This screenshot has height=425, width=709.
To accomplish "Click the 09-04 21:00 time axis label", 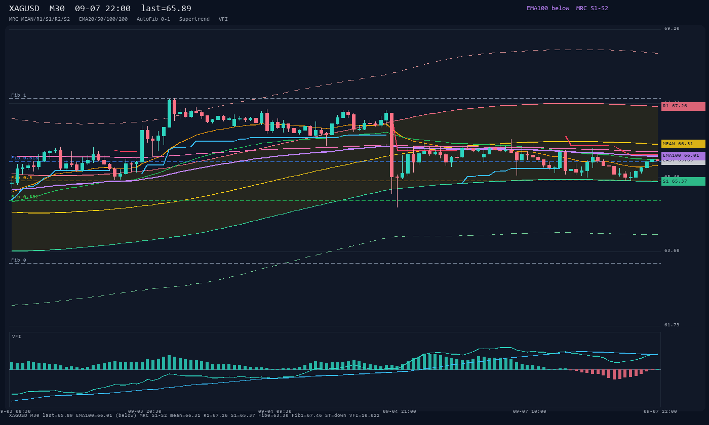I will click(400, 411).
